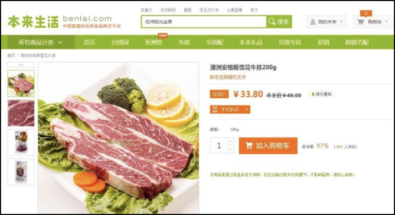Viewport: 395px width, 215px height.
Task: Click the price drop notice 降价通知
Action: click(x=322, y=94)
